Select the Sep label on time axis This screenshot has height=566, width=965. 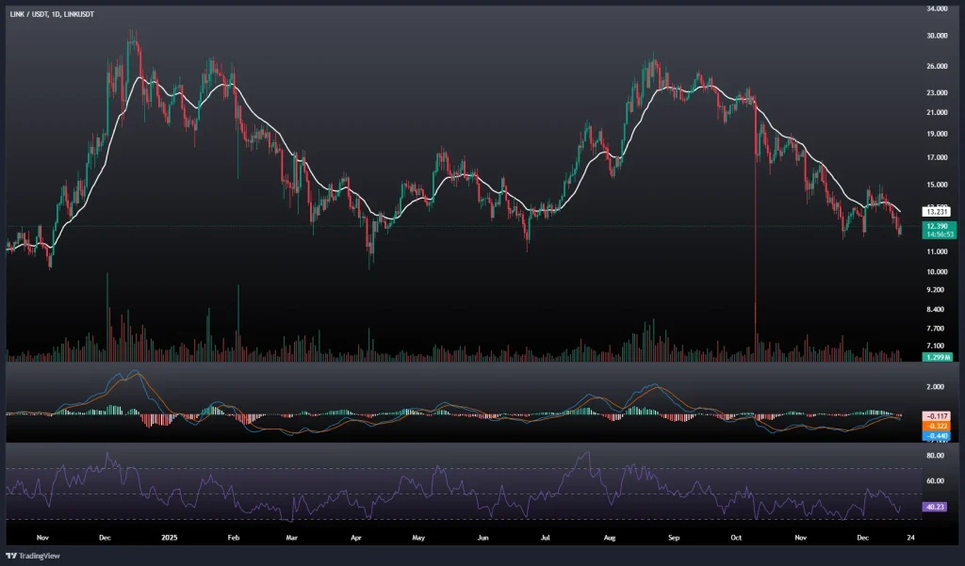click(x=673, y=535)
